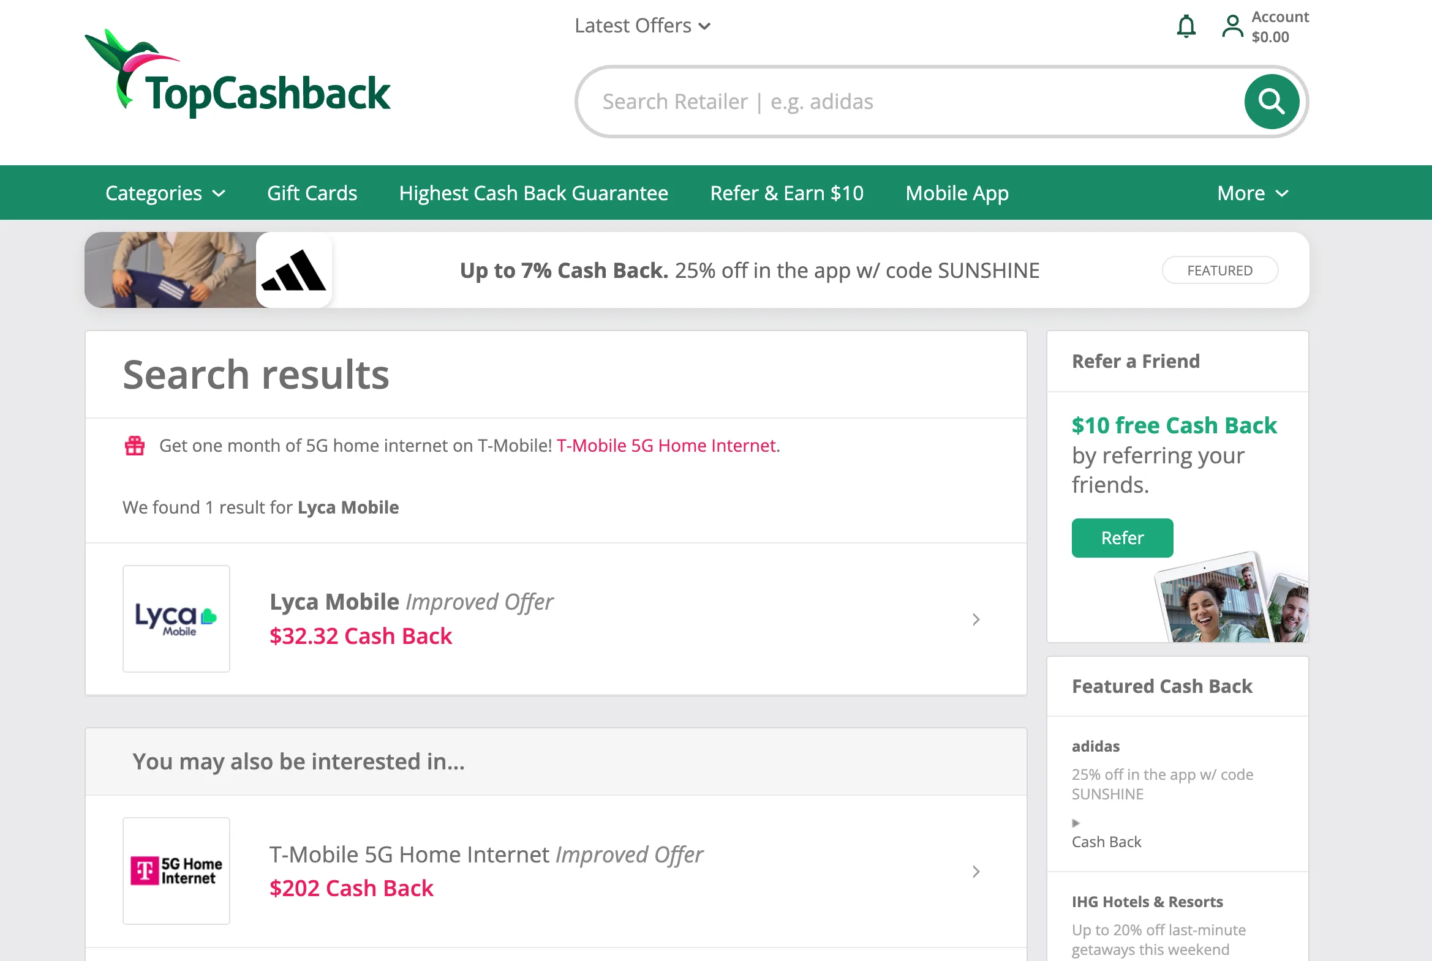Click the pink gift icon
The width and height of the screenshot is (1432, 961).
(135, 446)
